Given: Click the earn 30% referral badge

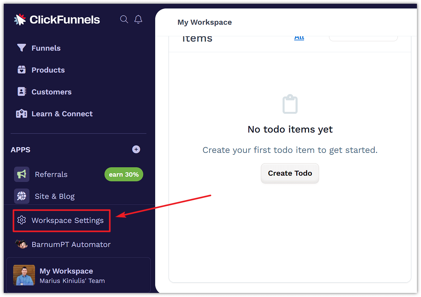Looking at the screenshot, I should pyautogui.click(x=124, y=174).
